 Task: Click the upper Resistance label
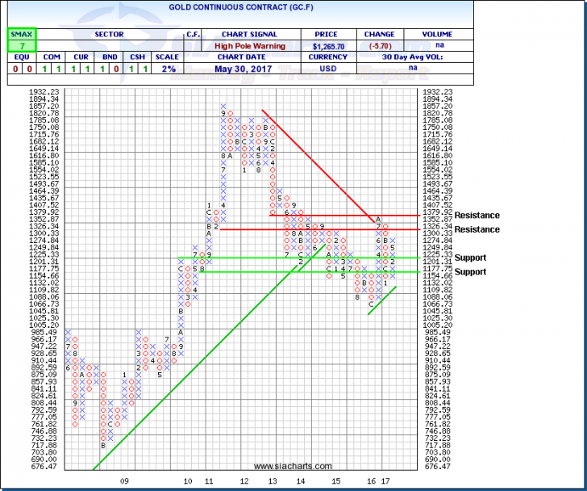click(x=477, y=216)
